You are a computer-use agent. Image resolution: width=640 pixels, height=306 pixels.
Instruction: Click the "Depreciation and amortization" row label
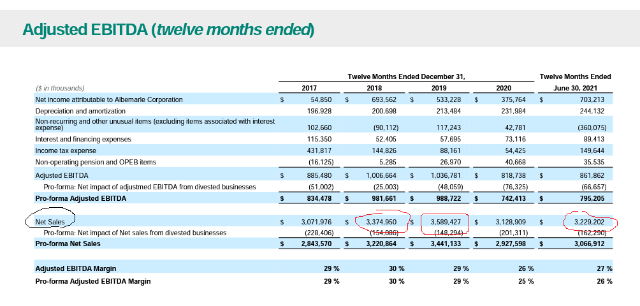pos(80,111)
